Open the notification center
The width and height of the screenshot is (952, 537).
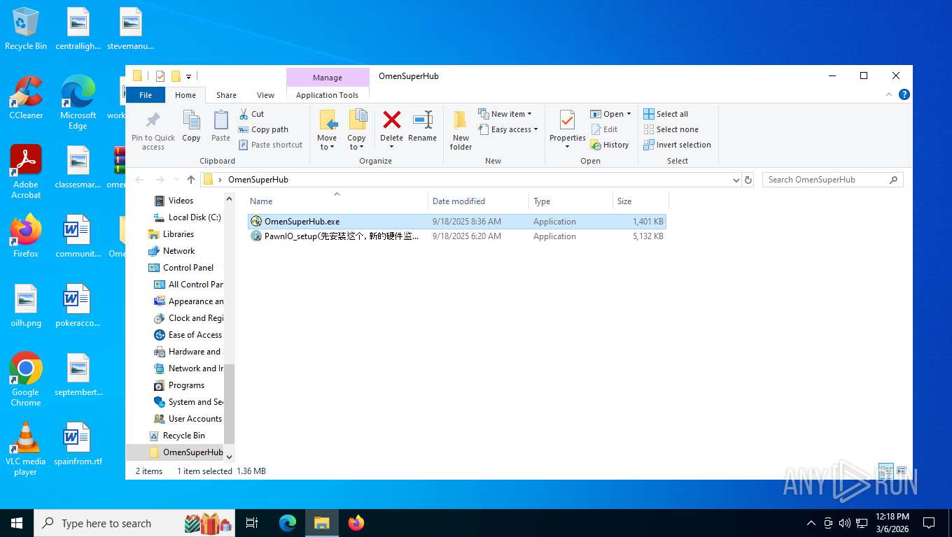pos(929,522)
